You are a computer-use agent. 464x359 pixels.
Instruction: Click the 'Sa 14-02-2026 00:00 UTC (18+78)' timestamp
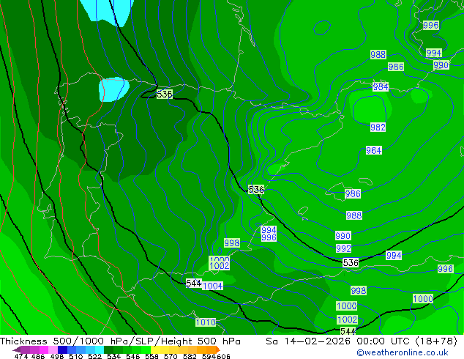click(362, 341)
